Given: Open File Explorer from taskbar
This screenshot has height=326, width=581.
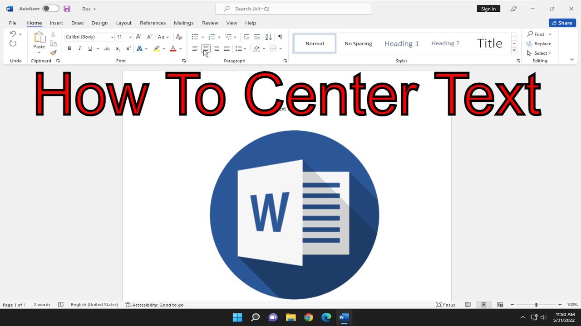Looking at the screenshot, I should click(290, 317).
